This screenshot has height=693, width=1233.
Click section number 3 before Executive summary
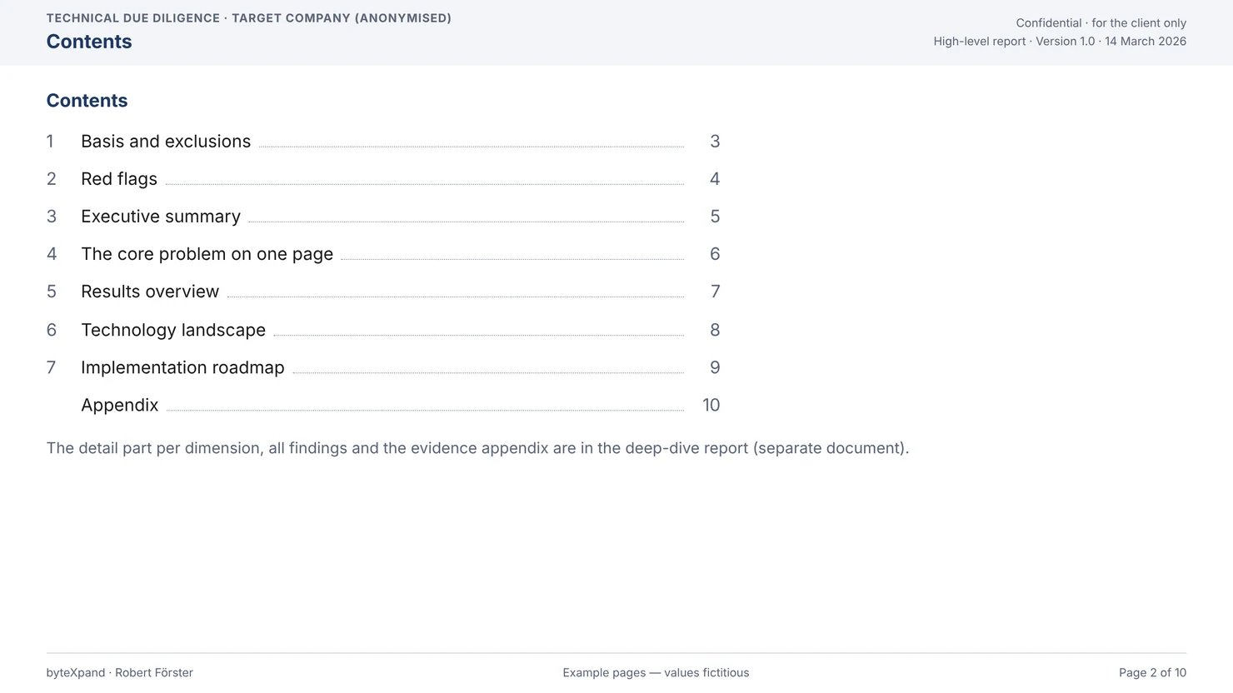point(52,217)
